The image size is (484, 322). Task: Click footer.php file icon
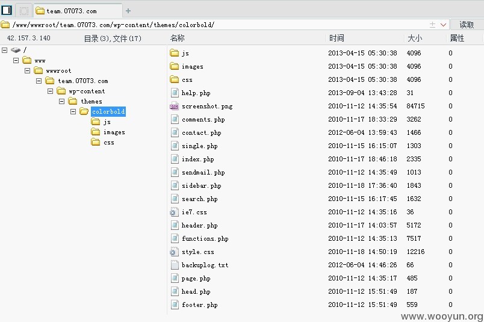[x=175, y=305]
